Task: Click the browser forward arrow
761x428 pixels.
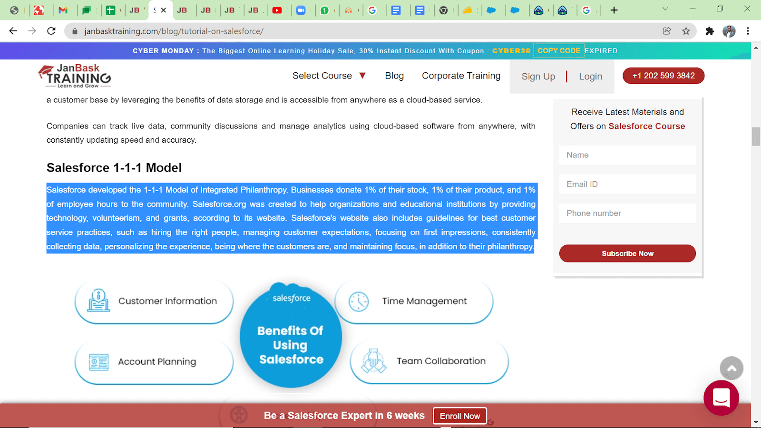Action: point(32,31)
